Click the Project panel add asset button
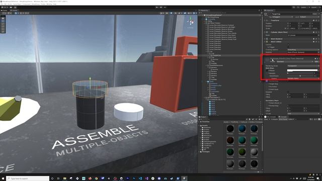The width and height of the screenshot is (322, 181). 200,119
